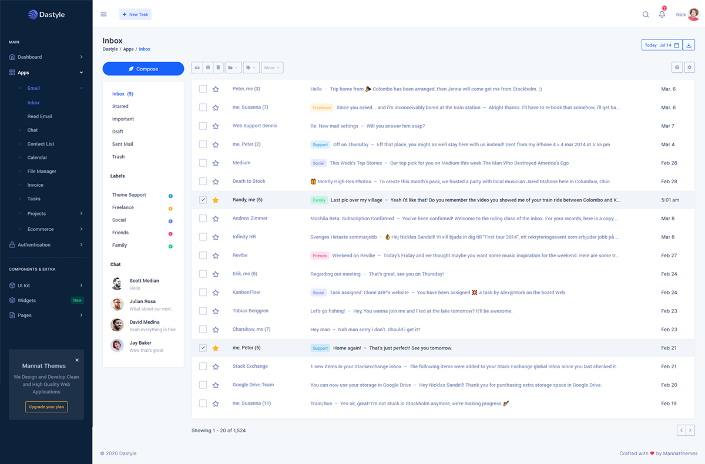Click the trash delete icon in mail toolbar
The height and width of the screenshot is (464, 705).
click(218, 68)
